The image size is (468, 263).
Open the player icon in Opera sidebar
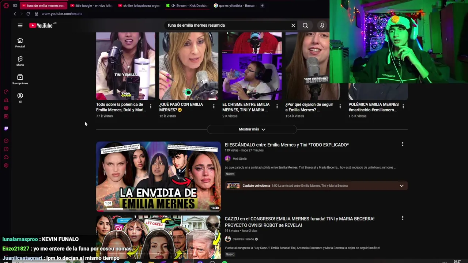click(x=6, y=141)
